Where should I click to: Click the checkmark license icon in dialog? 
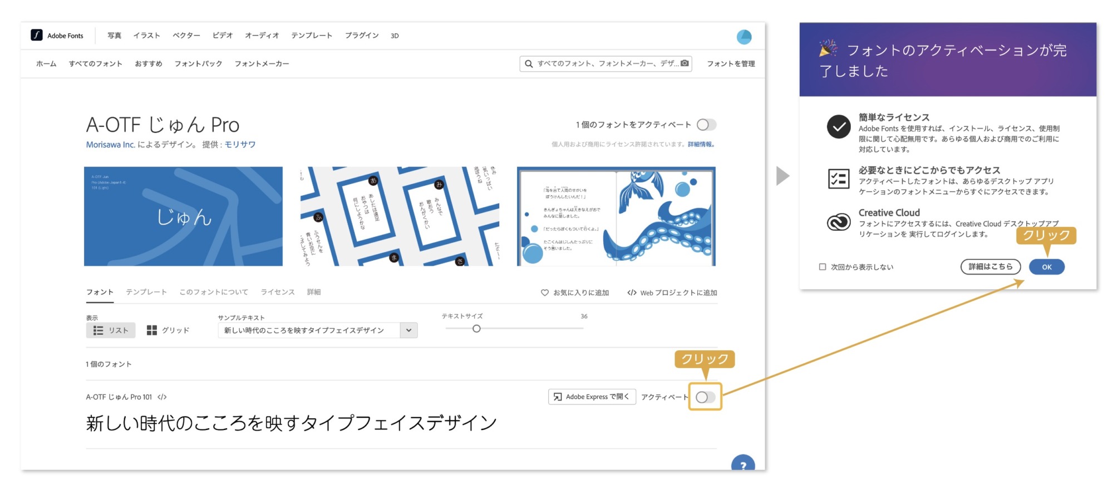[x=838, y=127]
